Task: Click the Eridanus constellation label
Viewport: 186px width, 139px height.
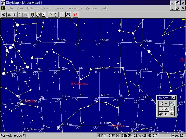Action: (80, 83)
